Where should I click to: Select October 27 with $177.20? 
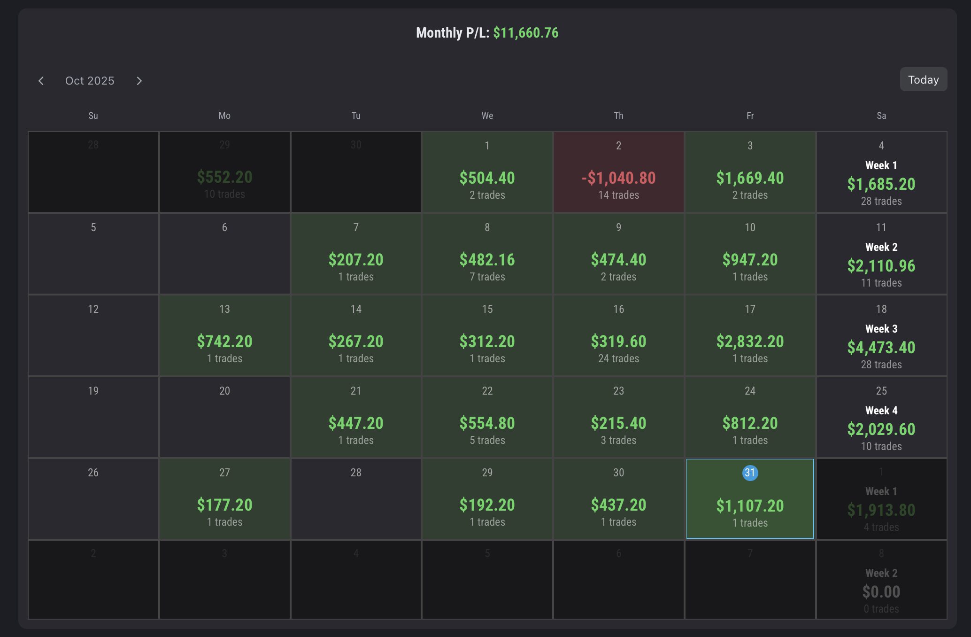tap(224, 499)
